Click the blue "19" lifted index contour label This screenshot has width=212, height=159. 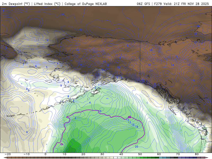click(176, 57)
